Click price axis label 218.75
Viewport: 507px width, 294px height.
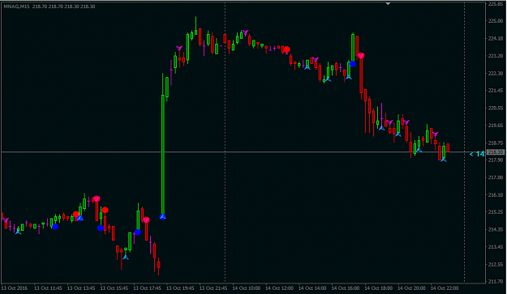pyautogui.click(x=496, y=143)
